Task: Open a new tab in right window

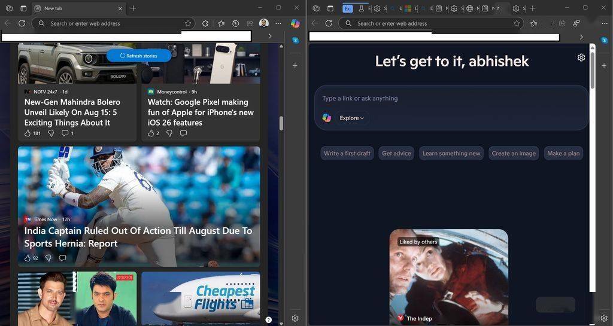Action: 533,8
